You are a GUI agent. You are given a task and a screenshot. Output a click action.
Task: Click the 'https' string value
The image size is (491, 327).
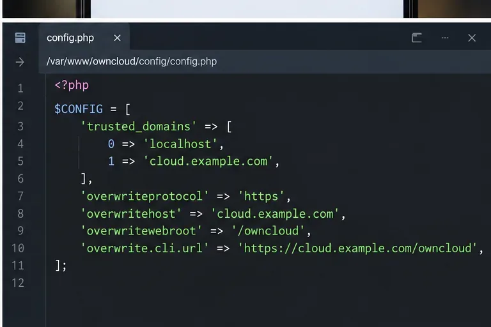click(261, 196)
